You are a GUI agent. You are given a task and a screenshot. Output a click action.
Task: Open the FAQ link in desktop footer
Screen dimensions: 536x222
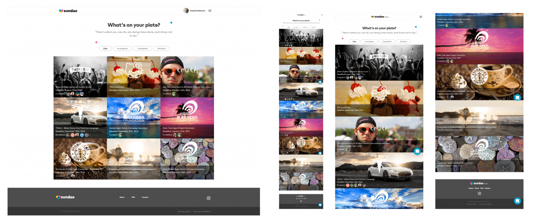(133, 197)
